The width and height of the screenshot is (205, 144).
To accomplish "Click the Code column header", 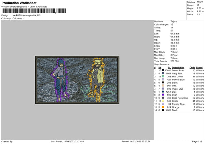I will click(192, 67).
